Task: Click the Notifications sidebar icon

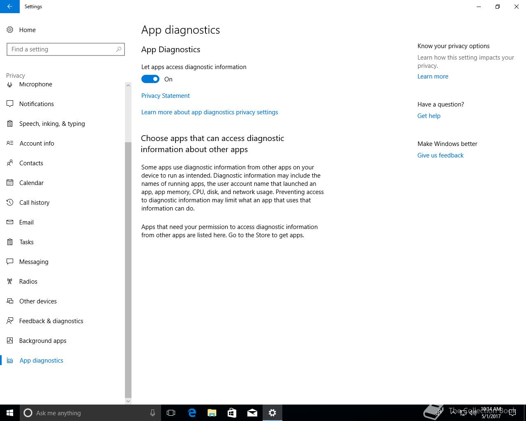Action: point(10,104)
